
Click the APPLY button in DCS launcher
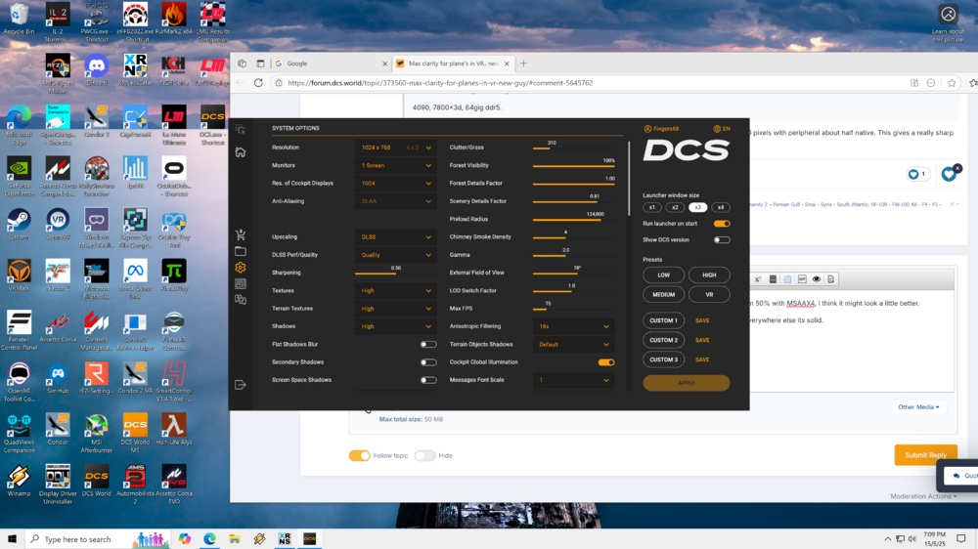tap(687, 383)
